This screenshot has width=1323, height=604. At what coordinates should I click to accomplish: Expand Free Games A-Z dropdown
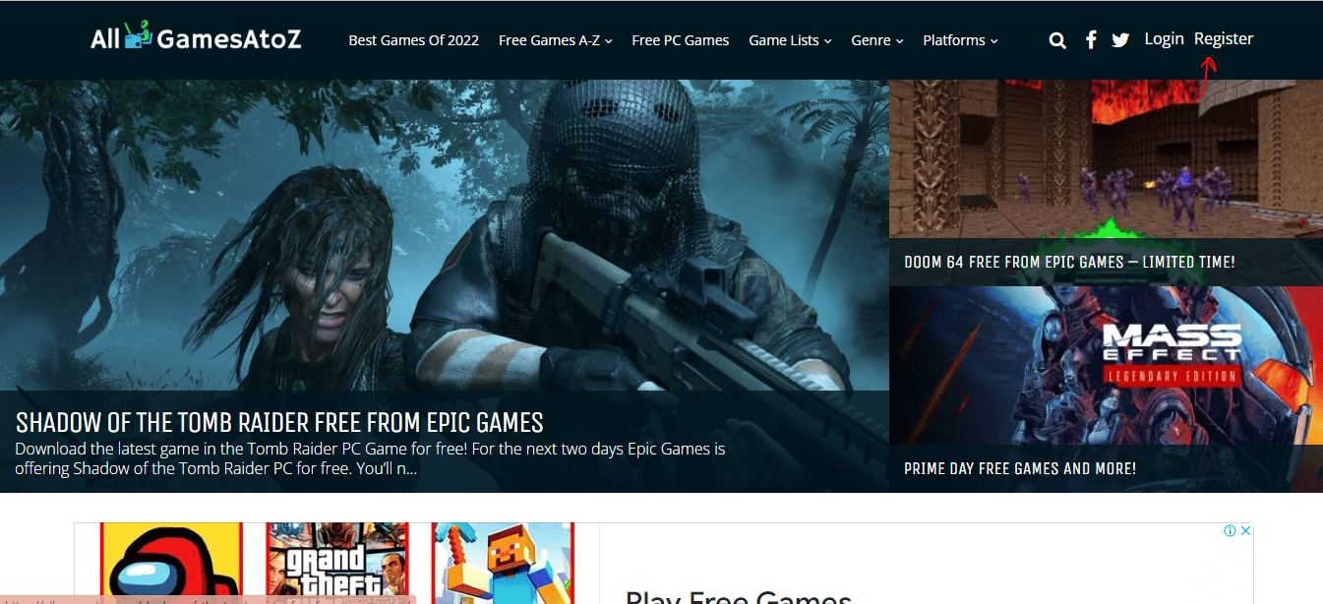point(556,40)
